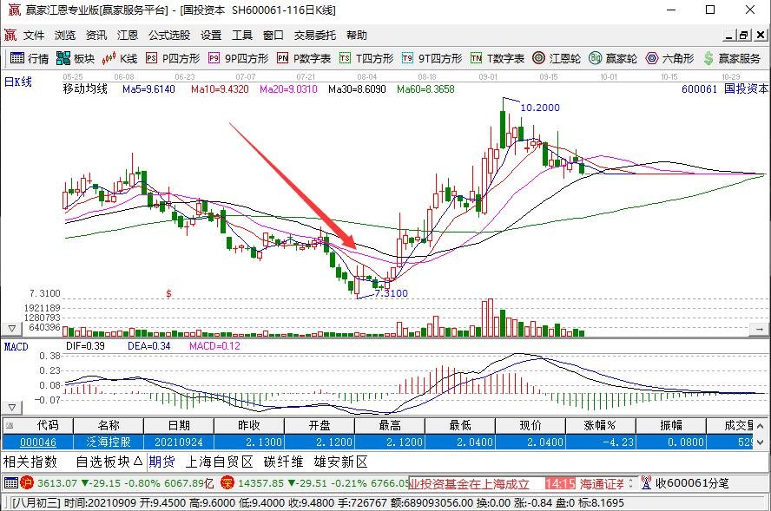
Task: Collapse the volume panel triangle
Action: [12, 328]
